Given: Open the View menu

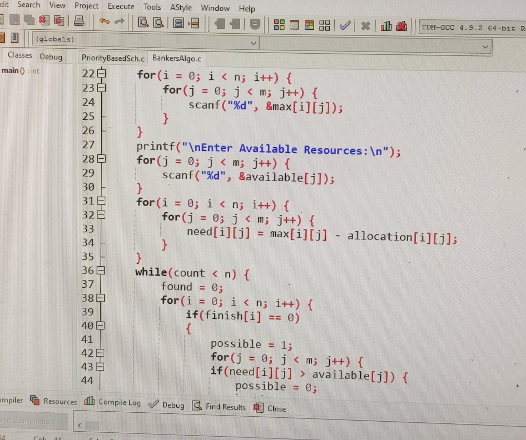Looking at the screenshot, I should [x=57, y=5].
